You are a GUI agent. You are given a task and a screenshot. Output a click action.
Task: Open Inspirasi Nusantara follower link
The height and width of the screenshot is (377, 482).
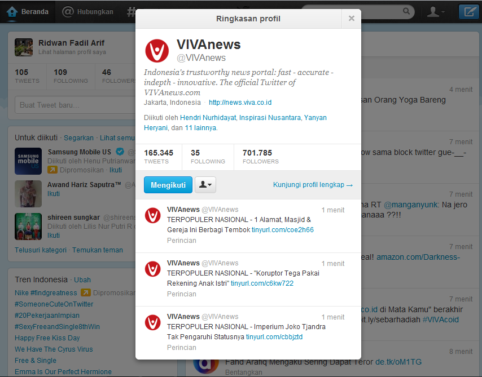[x=270, y=118]
